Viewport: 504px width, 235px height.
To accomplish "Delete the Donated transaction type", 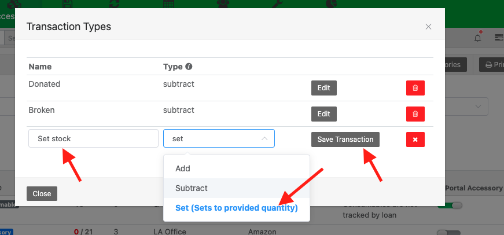I will pos(415,88).
